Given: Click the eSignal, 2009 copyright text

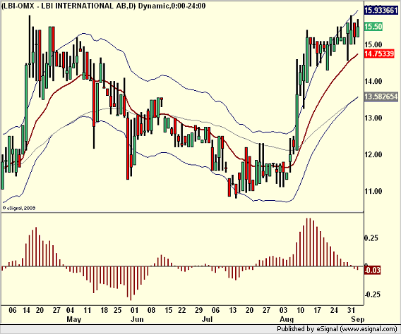Looking at the screenshot, I should click(x=19, y=208).
